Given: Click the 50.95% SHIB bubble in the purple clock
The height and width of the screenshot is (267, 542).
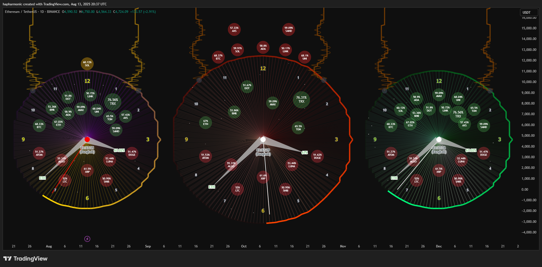Looking at the screenshot, I should click(x=106, y=180).
